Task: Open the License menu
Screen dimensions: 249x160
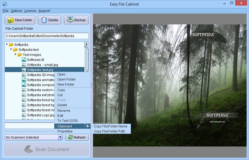Action: pyautogui.click(x=30, y=11)
